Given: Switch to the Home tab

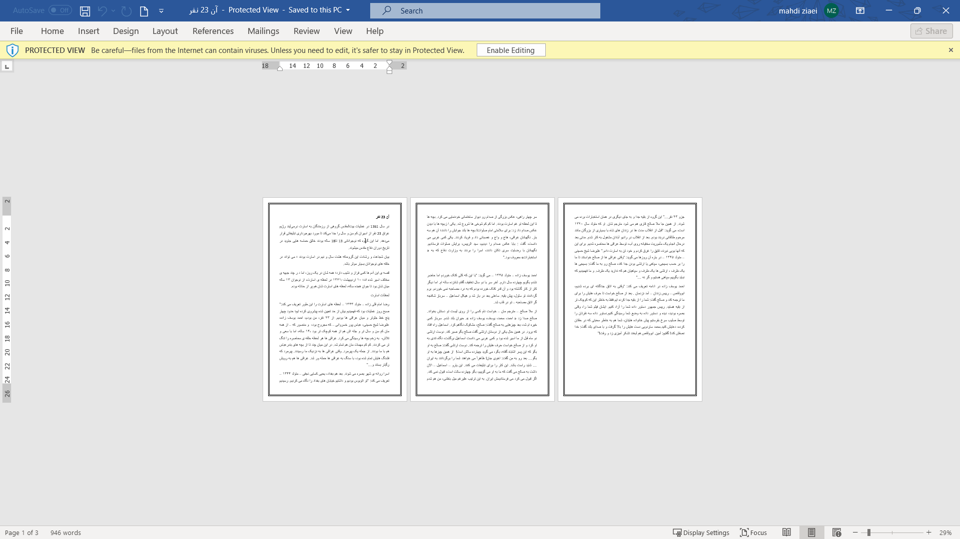Looking at the screenshot, I should pos(53,31).
